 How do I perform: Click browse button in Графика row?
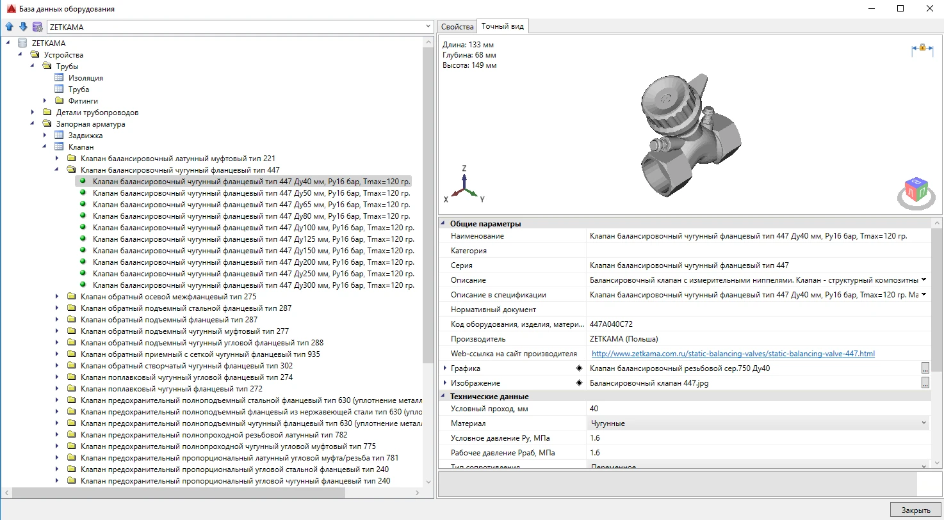coord(925,368)
